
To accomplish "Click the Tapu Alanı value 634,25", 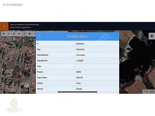I will (80, 78).
